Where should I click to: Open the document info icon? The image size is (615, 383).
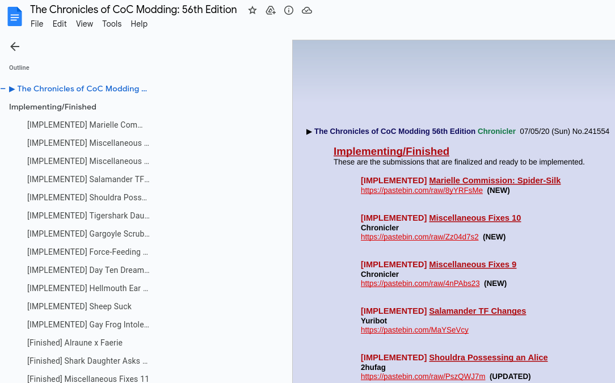coord(289,10)
